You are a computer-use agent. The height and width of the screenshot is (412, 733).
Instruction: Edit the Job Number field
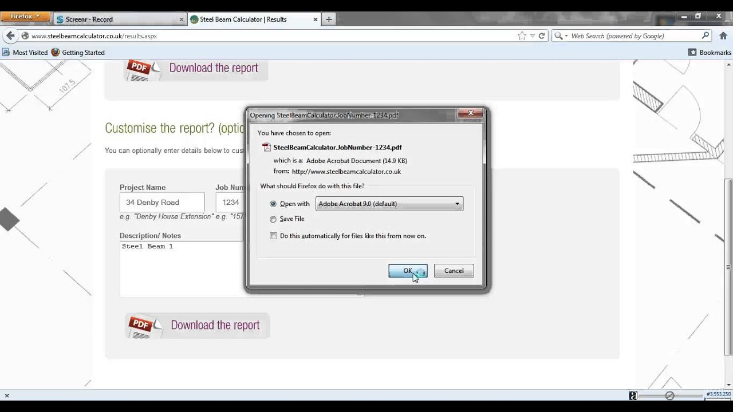(x=230, y=202)
